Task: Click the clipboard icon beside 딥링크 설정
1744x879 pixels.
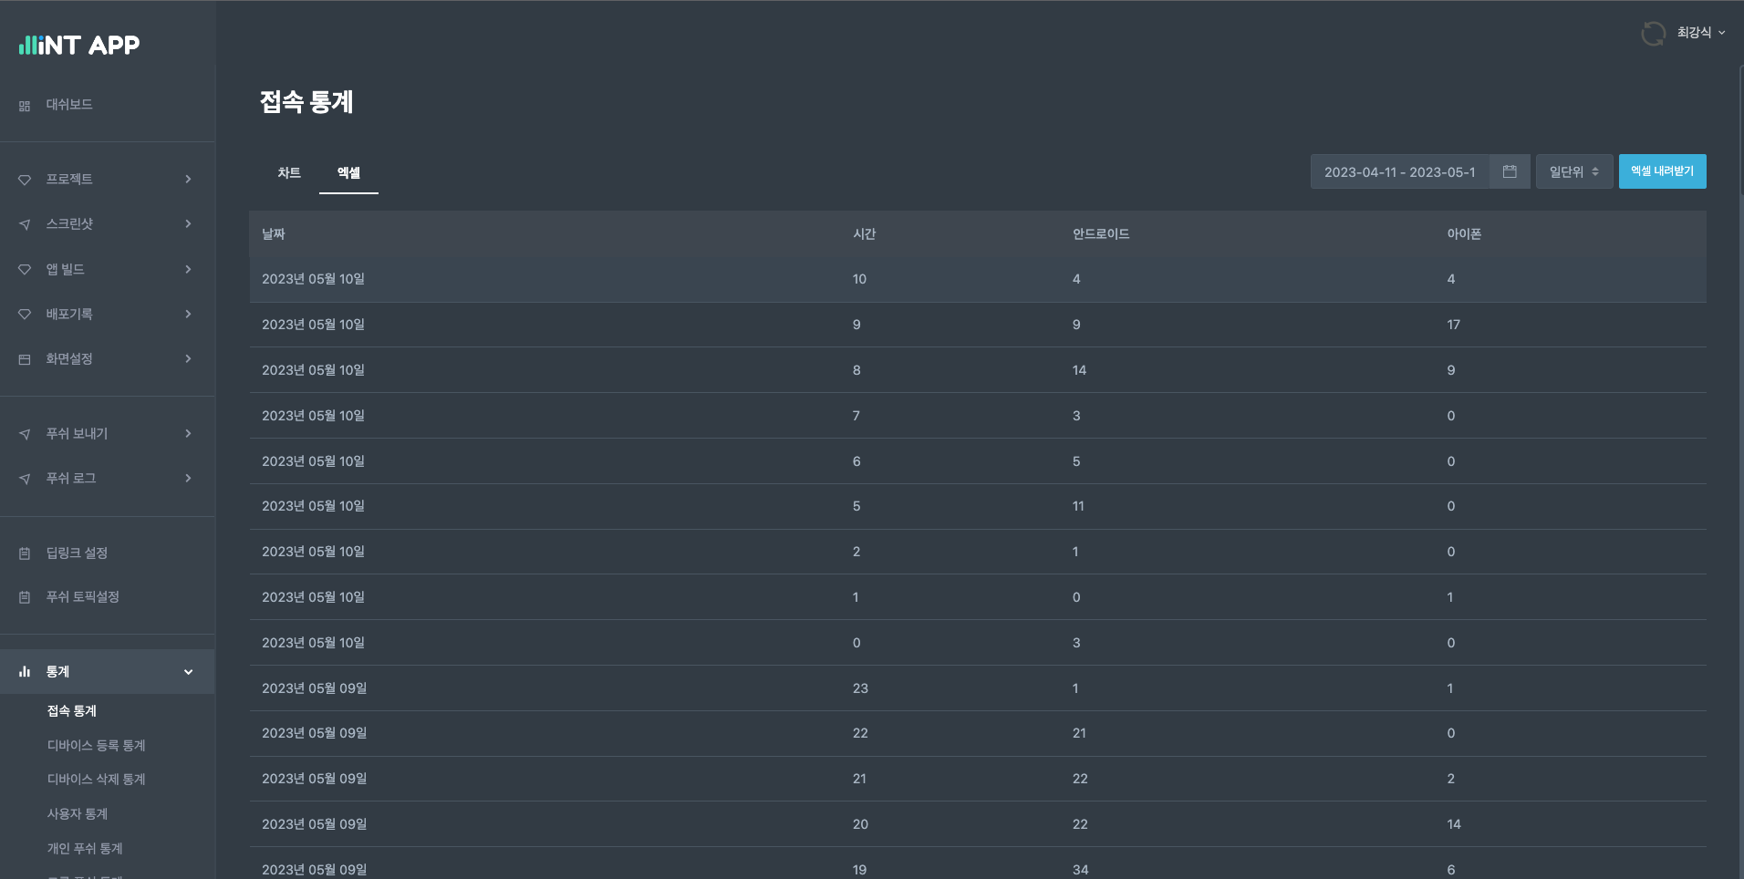Action: pos(25,553)
